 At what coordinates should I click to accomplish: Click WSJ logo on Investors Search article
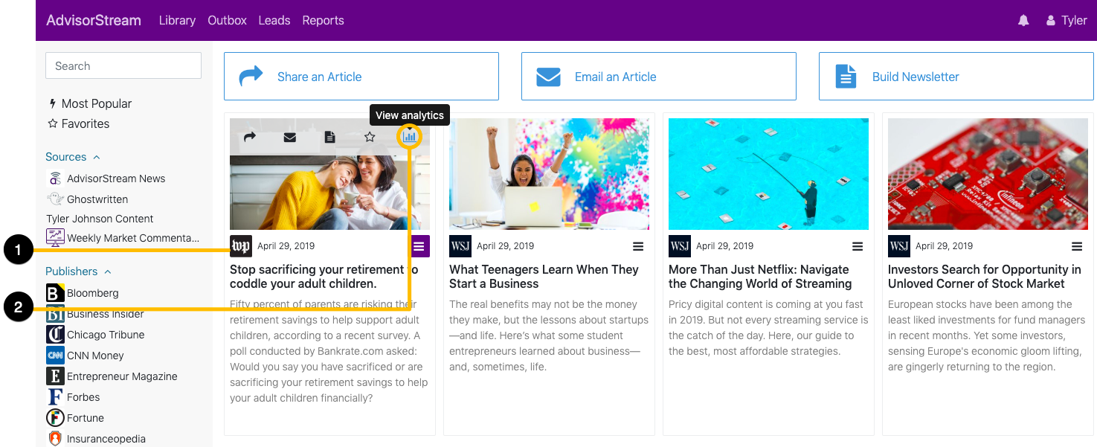(x=899, y=246)
